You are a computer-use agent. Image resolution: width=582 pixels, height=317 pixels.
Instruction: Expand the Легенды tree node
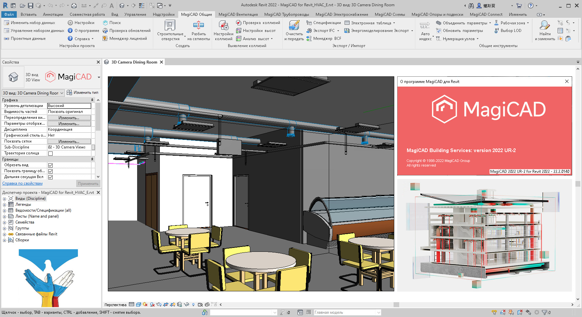coord(4,205)
